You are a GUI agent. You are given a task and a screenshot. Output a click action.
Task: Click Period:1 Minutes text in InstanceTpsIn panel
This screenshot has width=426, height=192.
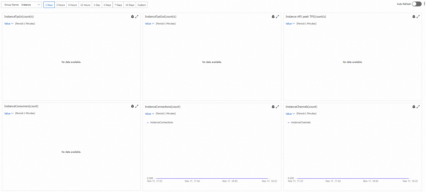(x=25, y=24)
